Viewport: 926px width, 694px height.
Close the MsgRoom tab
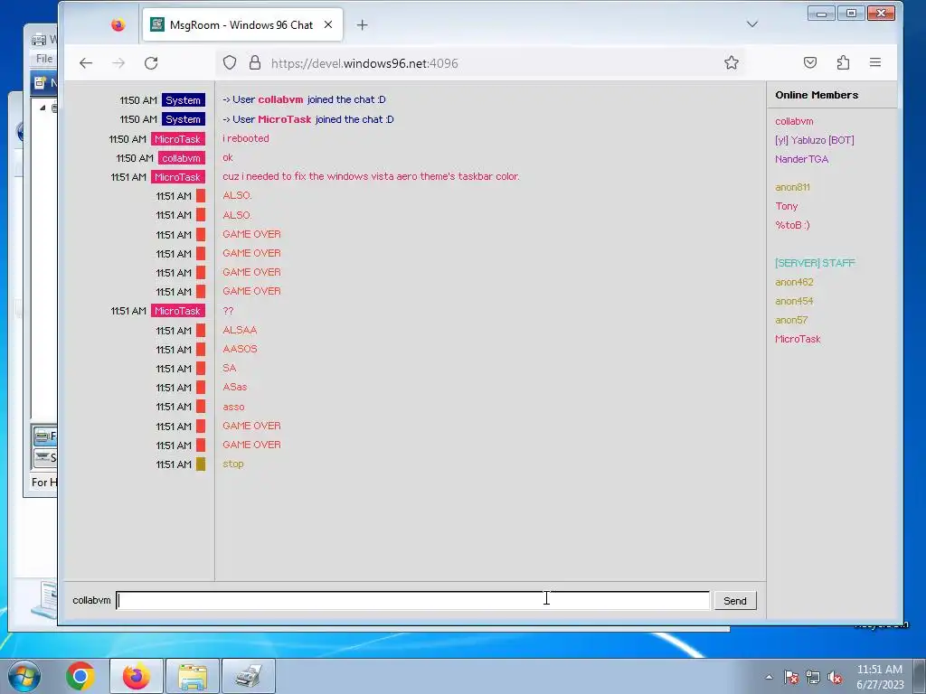tap(328, 24)
